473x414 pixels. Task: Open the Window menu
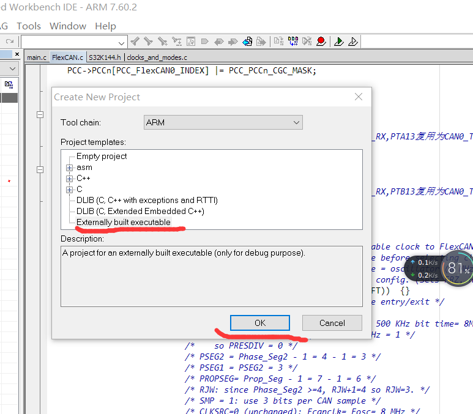click(x=68, y=26)
